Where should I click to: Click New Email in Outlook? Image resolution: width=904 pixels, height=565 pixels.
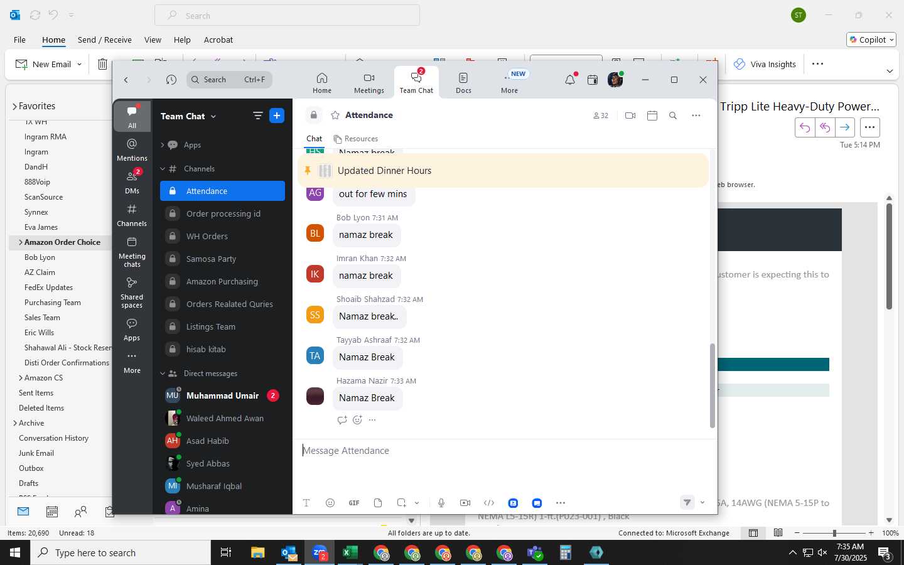point(43,64)
